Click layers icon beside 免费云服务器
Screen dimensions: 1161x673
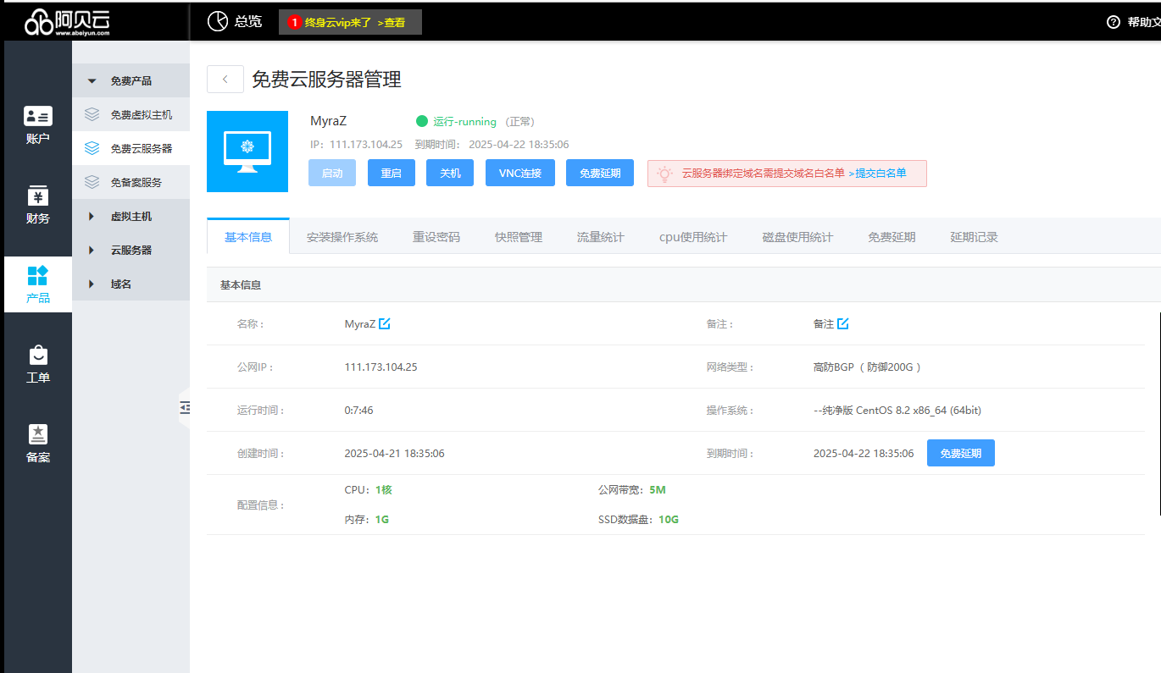(x=92, y=148)
